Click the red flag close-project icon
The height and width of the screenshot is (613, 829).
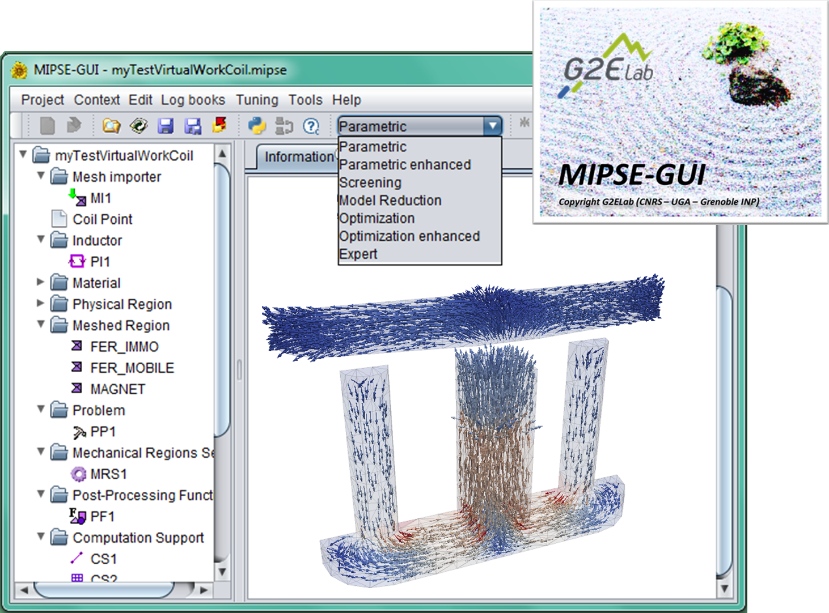pos(220,125)
